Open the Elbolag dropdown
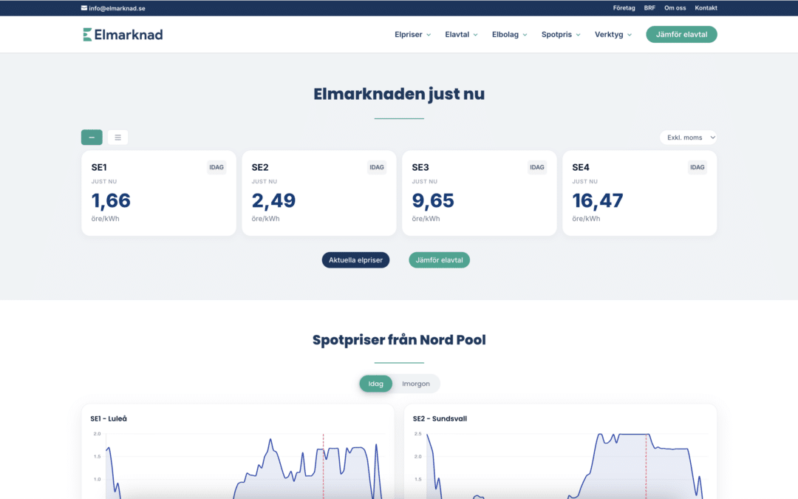 click(508, 34)
